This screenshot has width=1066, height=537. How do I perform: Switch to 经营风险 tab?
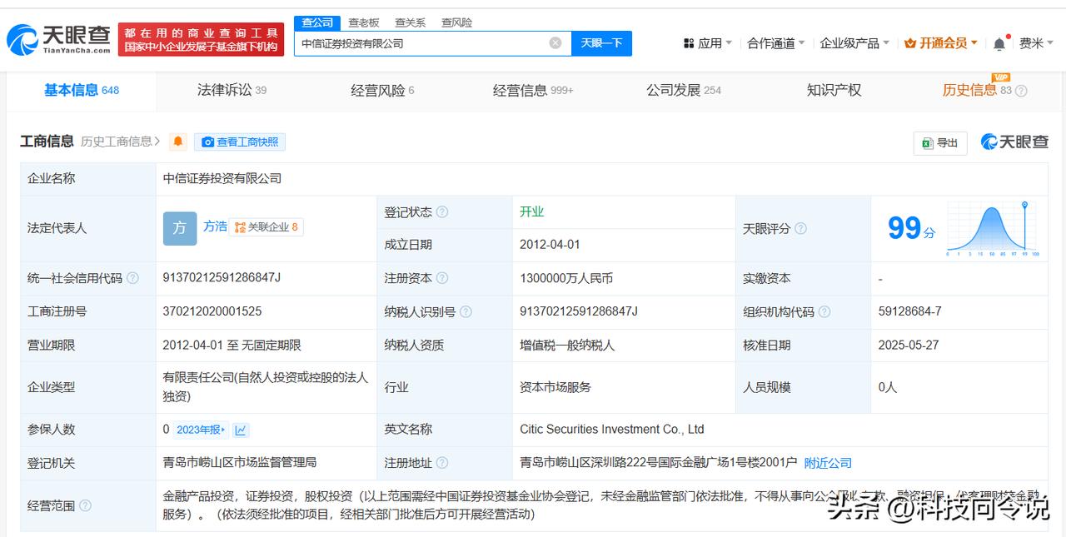click(x=382, y=90)
